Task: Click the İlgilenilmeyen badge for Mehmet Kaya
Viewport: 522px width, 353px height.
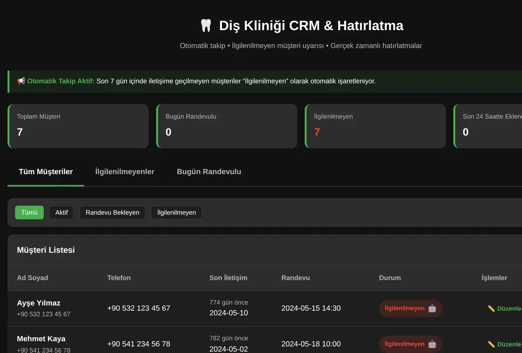Action: 411,344
